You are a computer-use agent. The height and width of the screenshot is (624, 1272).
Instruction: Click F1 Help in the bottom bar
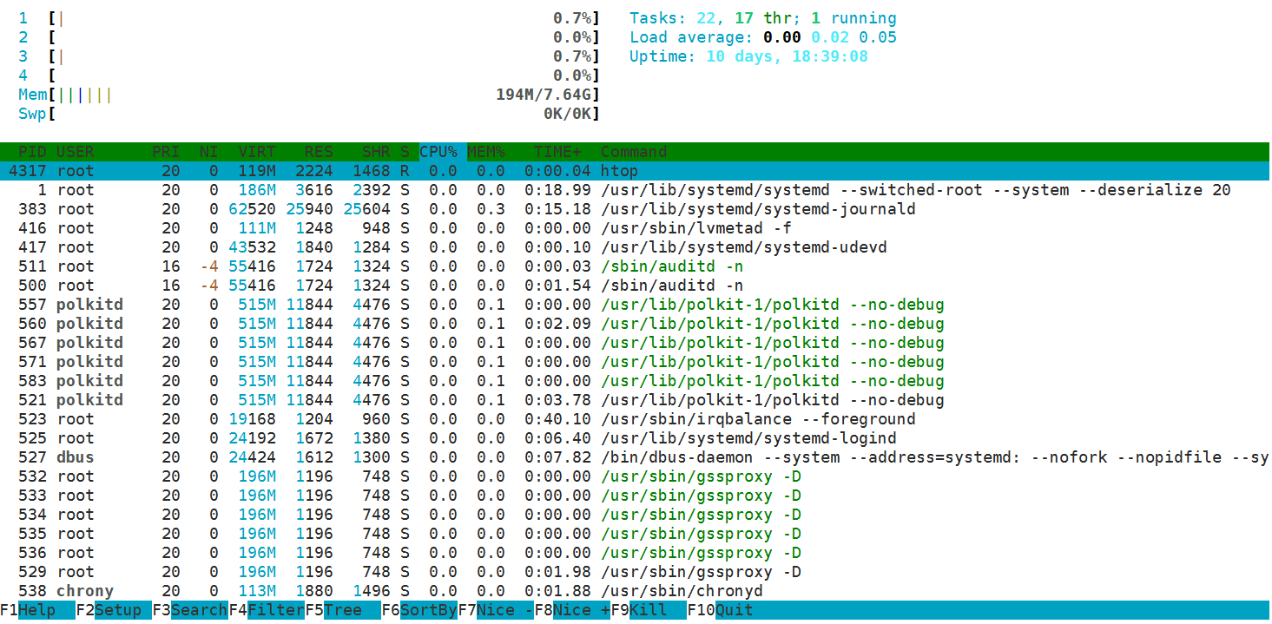pos(28,610)
